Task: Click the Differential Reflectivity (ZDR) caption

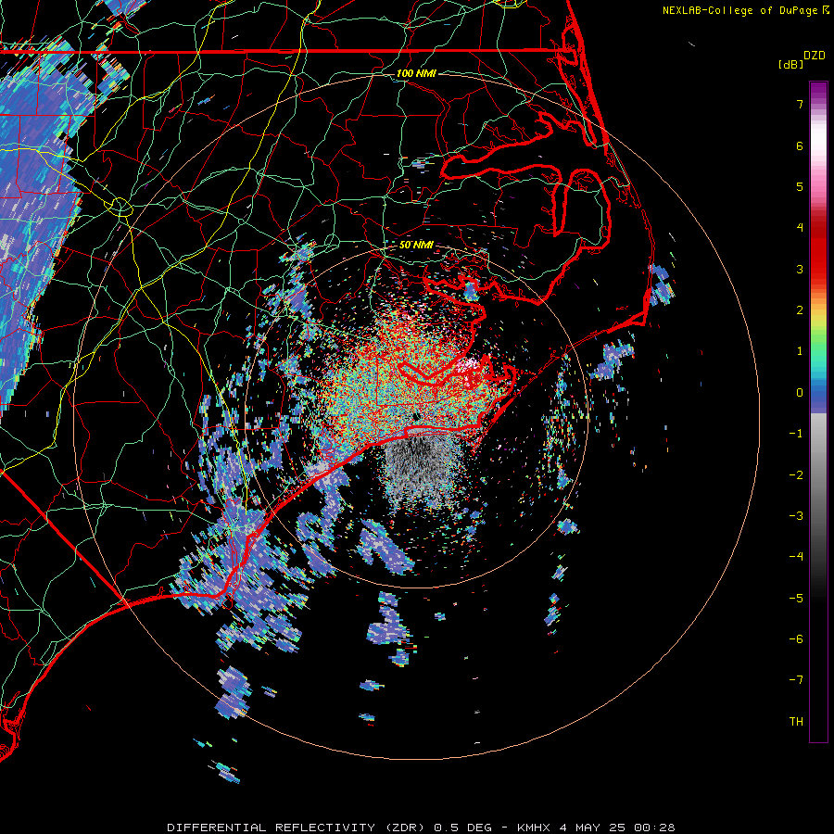Action: coord(297,828)
